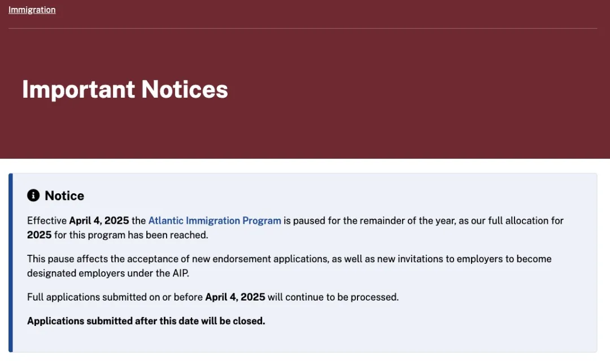Select the Notice heading text
The image size is (610, 361).
click(64, 195)
